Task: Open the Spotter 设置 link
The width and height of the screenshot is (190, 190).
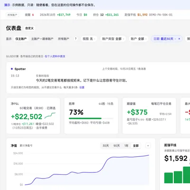Action: (x=82, y=87)
